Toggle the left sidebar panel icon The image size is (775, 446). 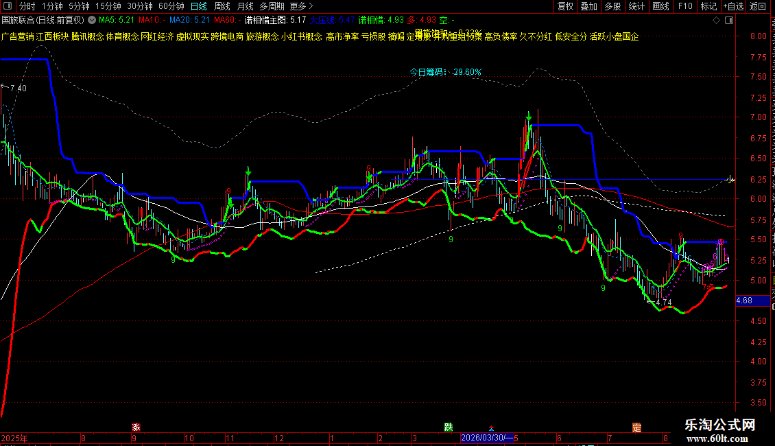[x=7, y=6]
